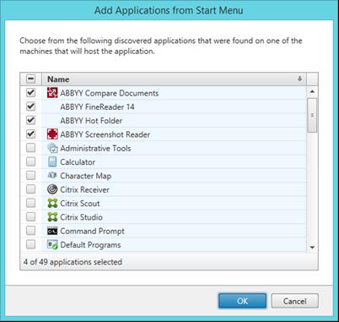This screenshot has width=339, height=322.
Task: Check the Command Prompt checkbox
Action: pyautogui.click(x=30, y=231)
